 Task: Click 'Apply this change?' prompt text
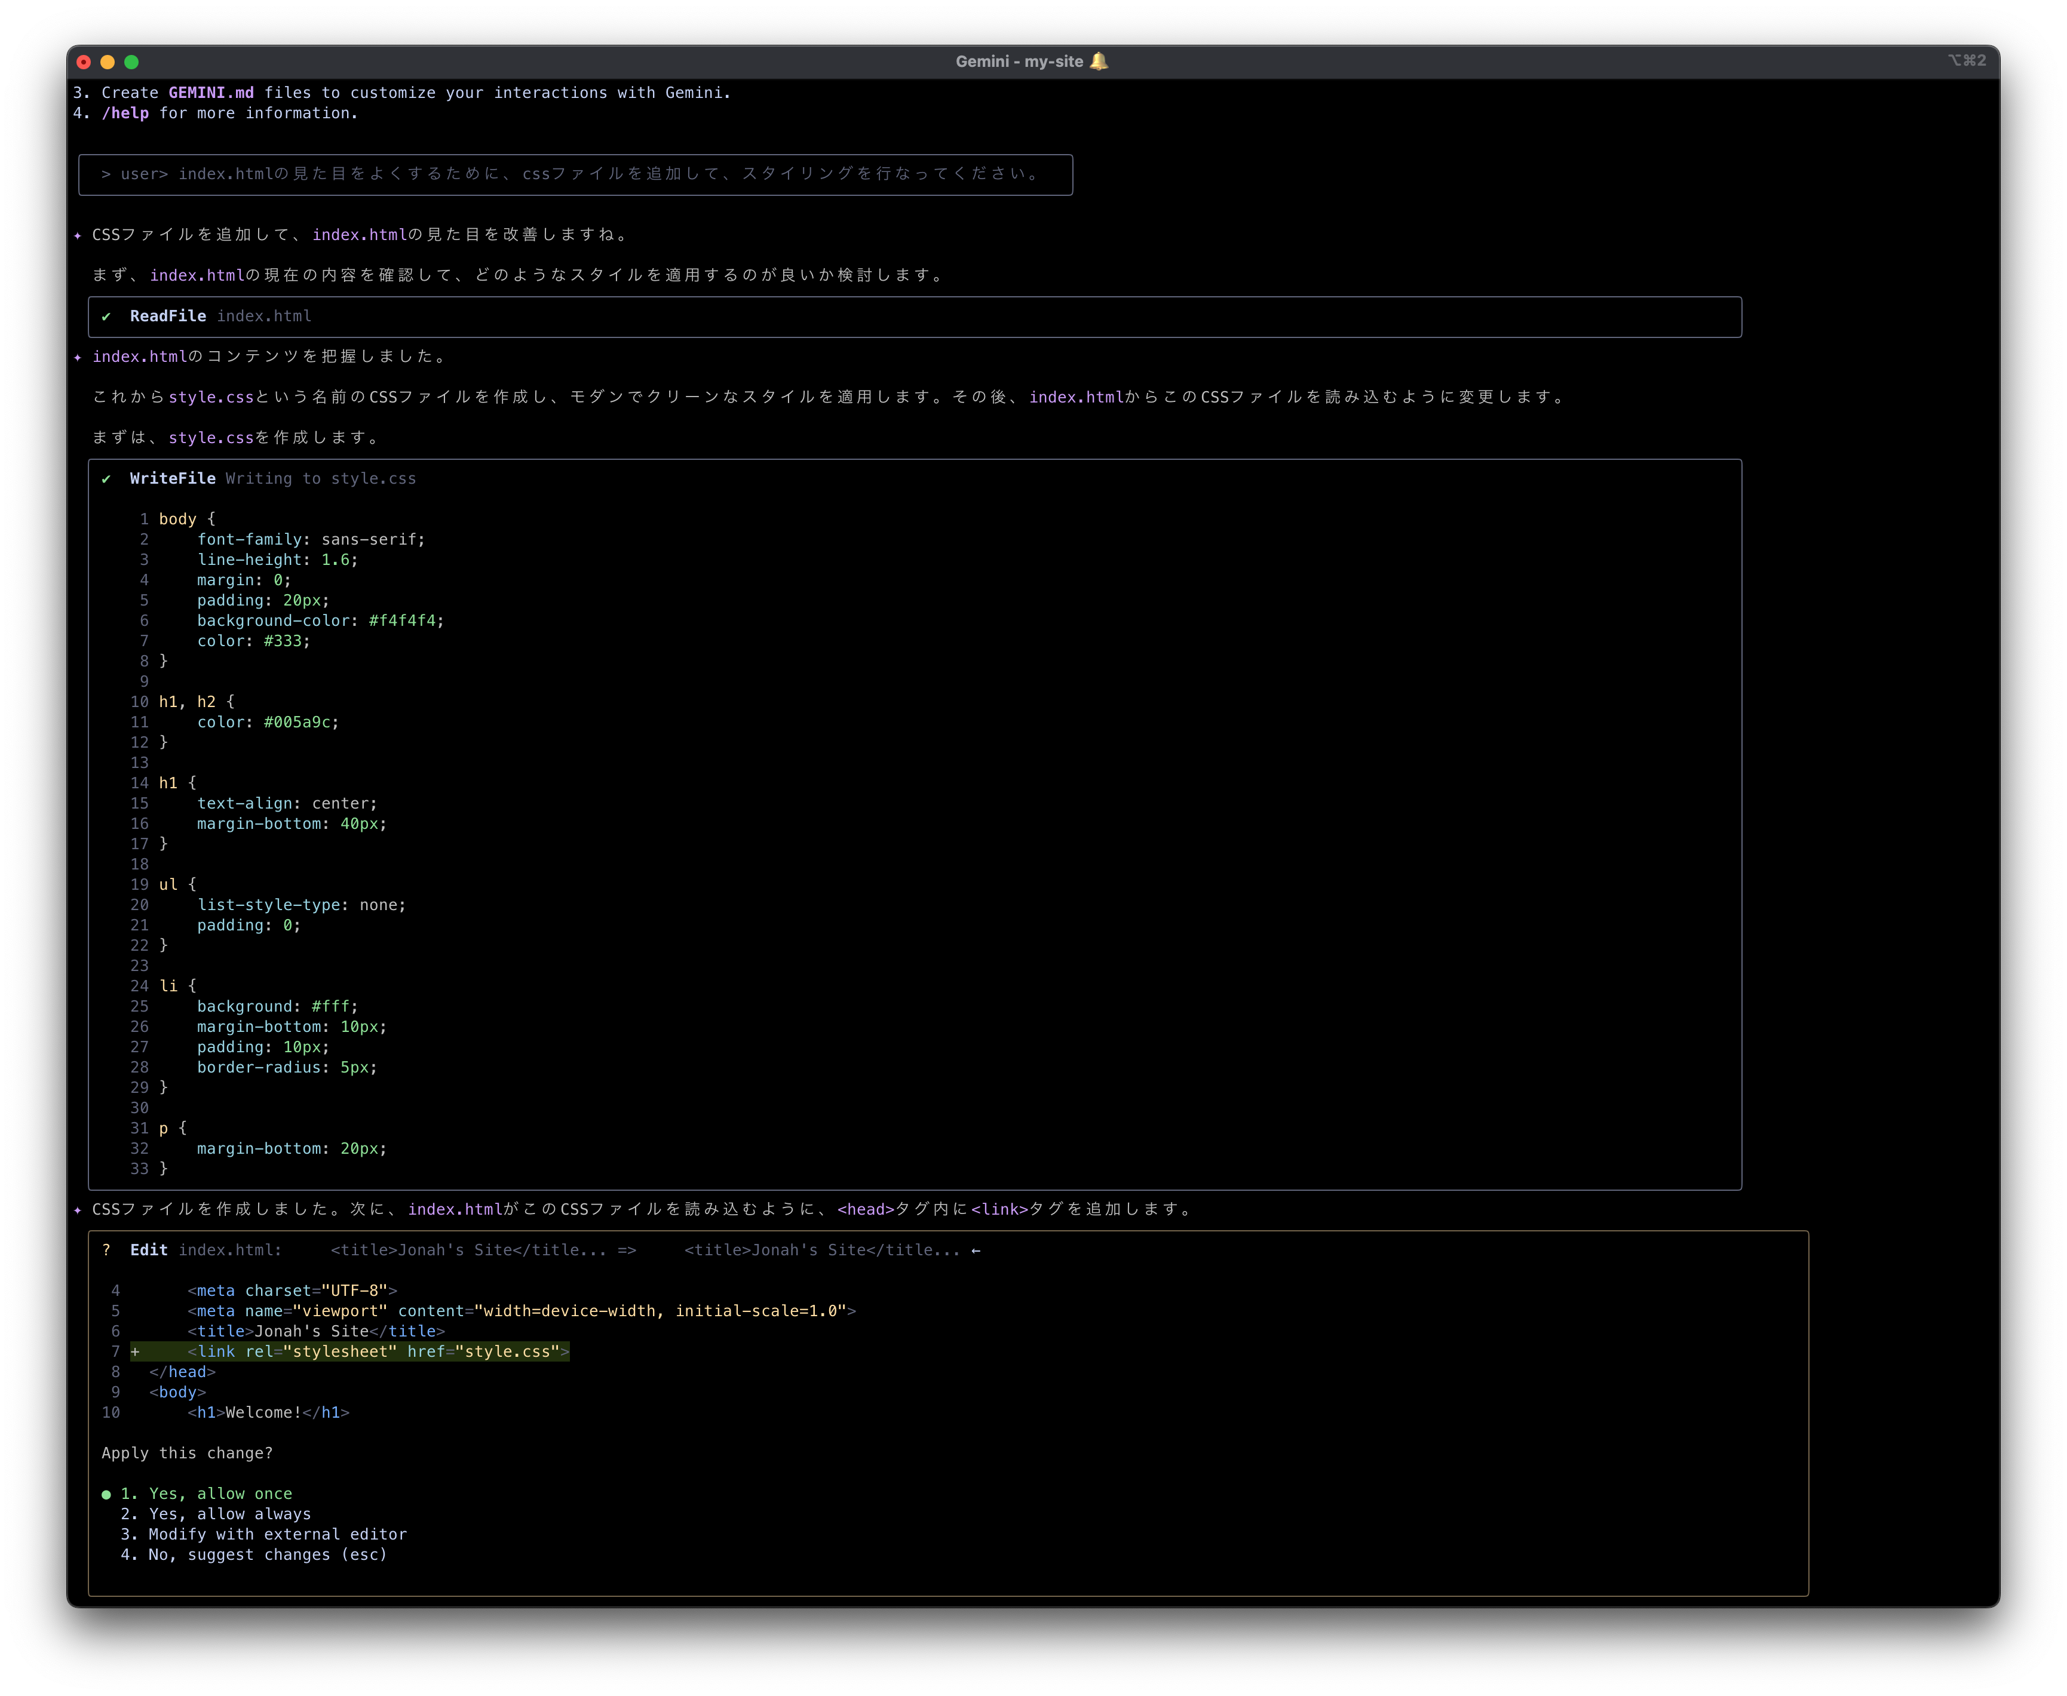coord(186,1453)
